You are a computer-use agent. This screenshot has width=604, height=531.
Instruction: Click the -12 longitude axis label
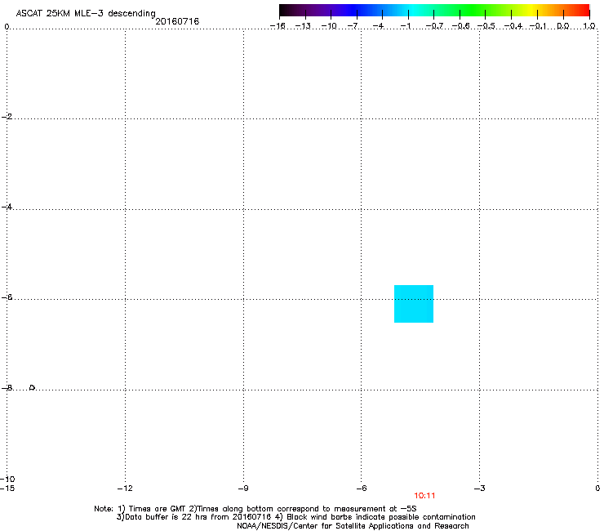[125, 489]
